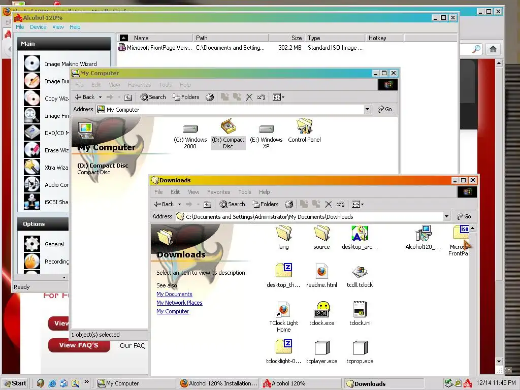Click Search in the My Computer toolbar

click(153, 97)
